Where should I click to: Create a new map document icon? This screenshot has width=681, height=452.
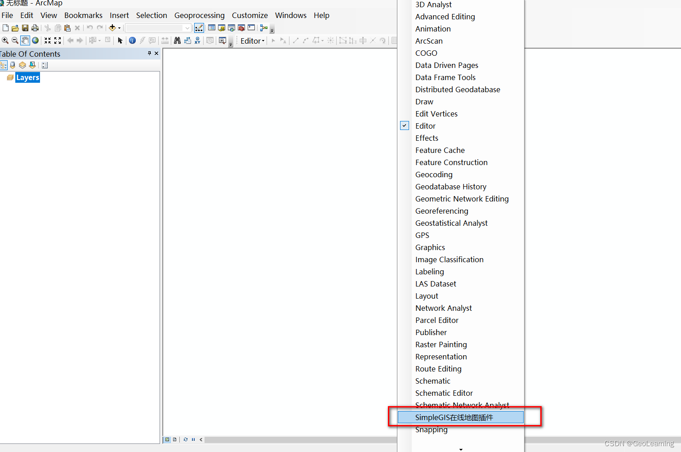(5, 28)
